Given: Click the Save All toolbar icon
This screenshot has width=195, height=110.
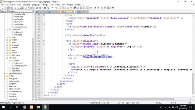Looking at the screenshot, I should click(x=12, y=8).
